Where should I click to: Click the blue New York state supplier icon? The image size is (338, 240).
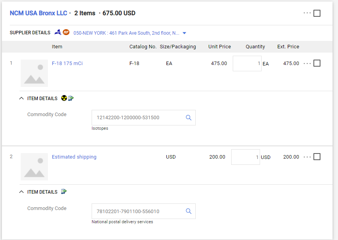coord(58,32)
